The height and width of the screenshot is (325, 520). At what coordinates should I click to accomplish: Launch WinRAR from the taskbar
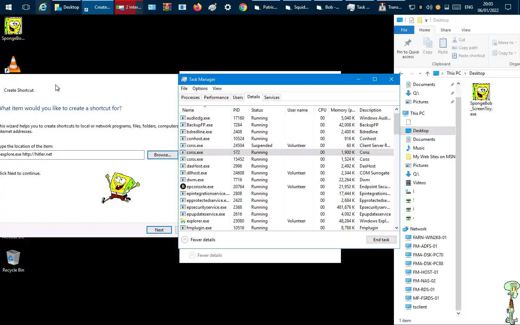167,7
